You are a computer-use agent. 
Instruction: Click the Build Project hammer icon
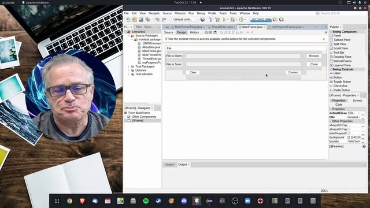[210, 20]
